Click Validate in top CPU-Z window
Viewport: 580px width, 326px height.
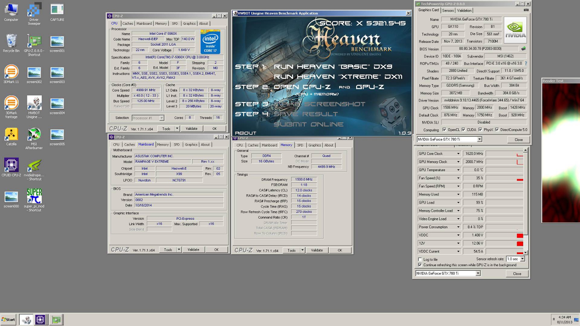point(191,129)
